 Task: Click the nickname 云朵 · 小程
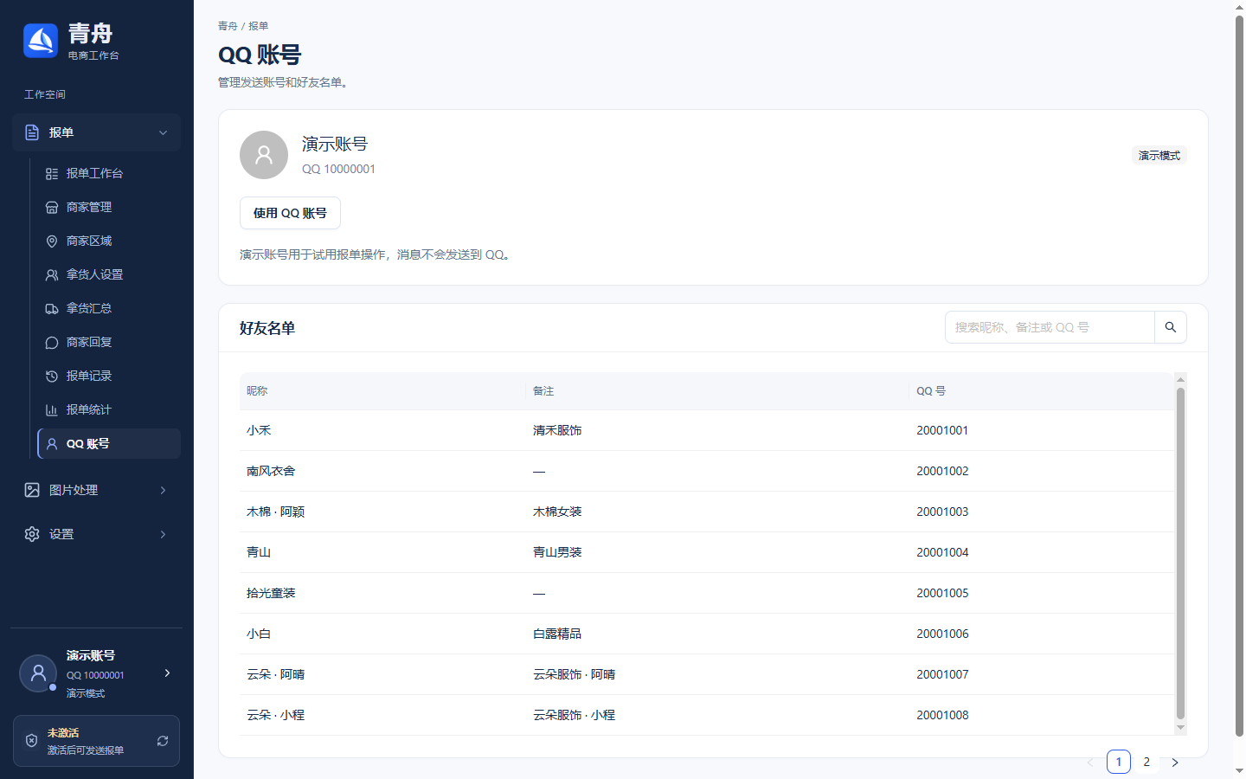[x=275, y=715]
